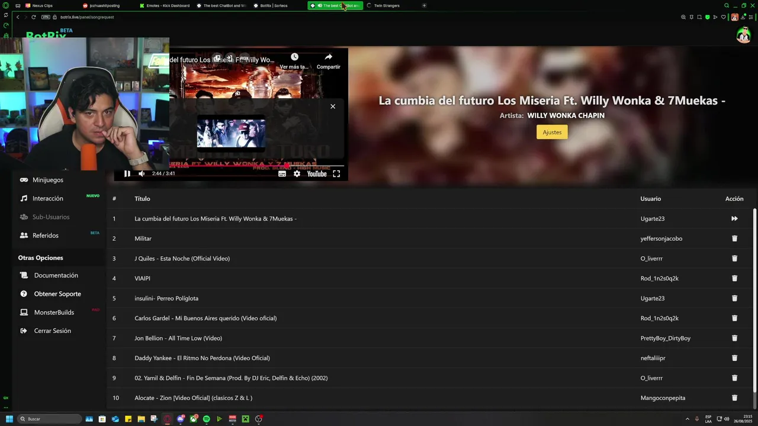758x426 pixels.
Task: Switch to jozhuashitposting browser tab
Action: point(104,5)
